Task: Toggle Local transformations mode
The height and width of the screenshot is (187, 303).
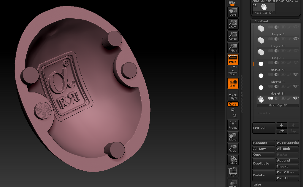Action: coord(233,83)
